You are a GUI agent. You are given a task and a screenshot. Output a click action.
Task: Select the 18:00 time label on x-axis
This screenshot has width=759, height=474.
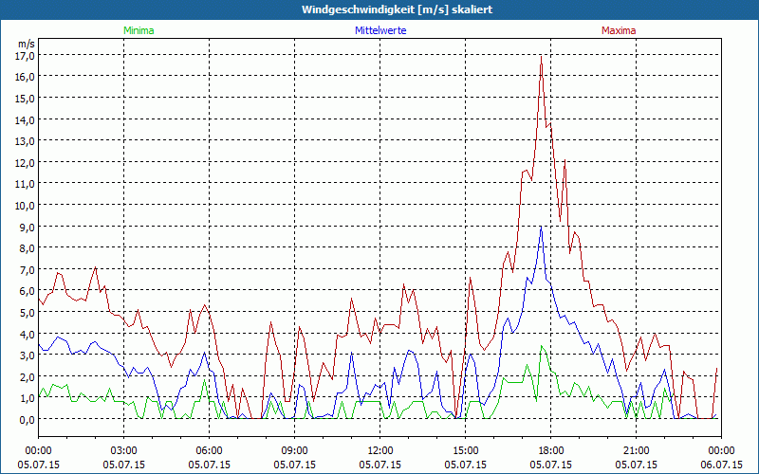pyautogui.click(x=550, y=450)
